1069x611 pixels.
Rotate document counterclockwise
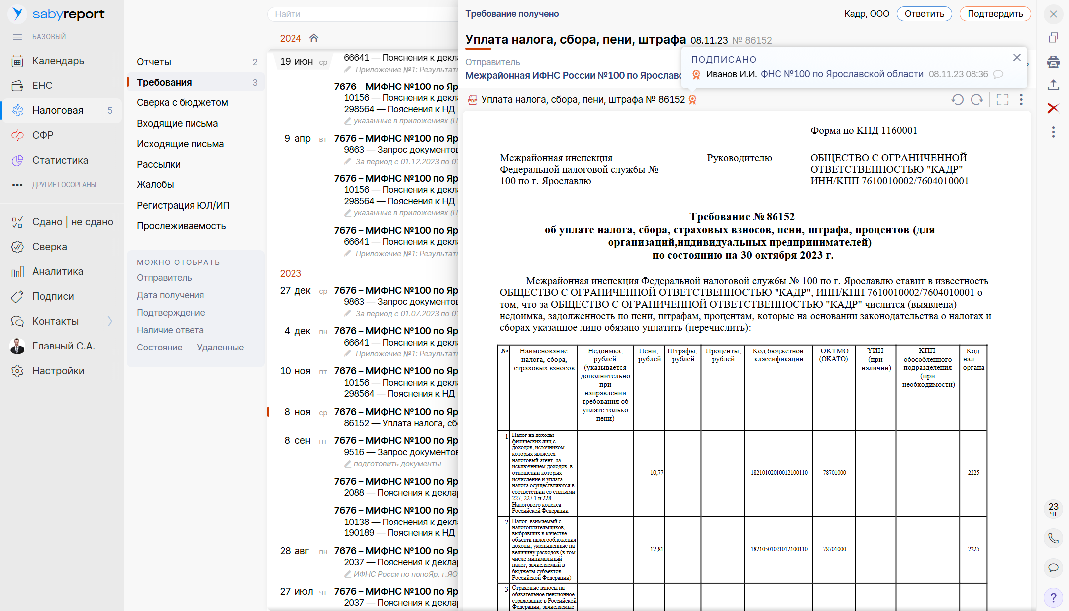[957, 100]
